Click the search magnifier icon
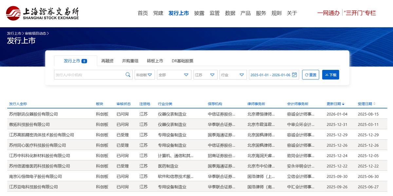The image size is (393, 196). (128, 75)
